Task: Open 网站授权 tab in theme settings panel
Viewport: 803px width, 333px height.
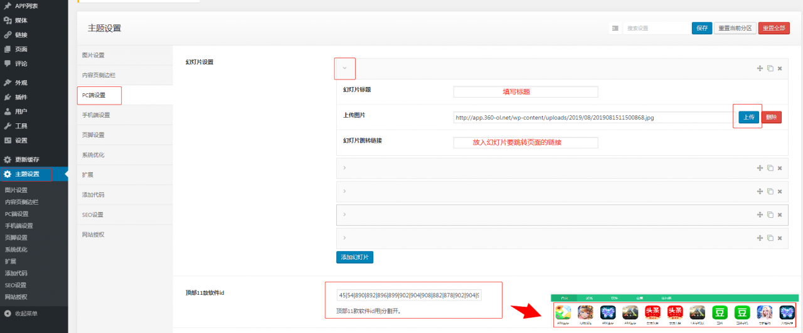Action: (125, 235)
